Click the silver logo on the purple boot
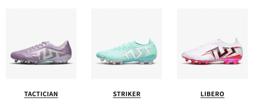 pos(48,54)
